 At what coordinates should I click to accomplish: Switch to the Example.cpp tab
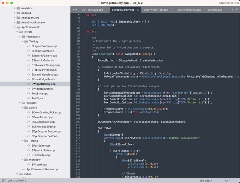[x=215, y=10]
